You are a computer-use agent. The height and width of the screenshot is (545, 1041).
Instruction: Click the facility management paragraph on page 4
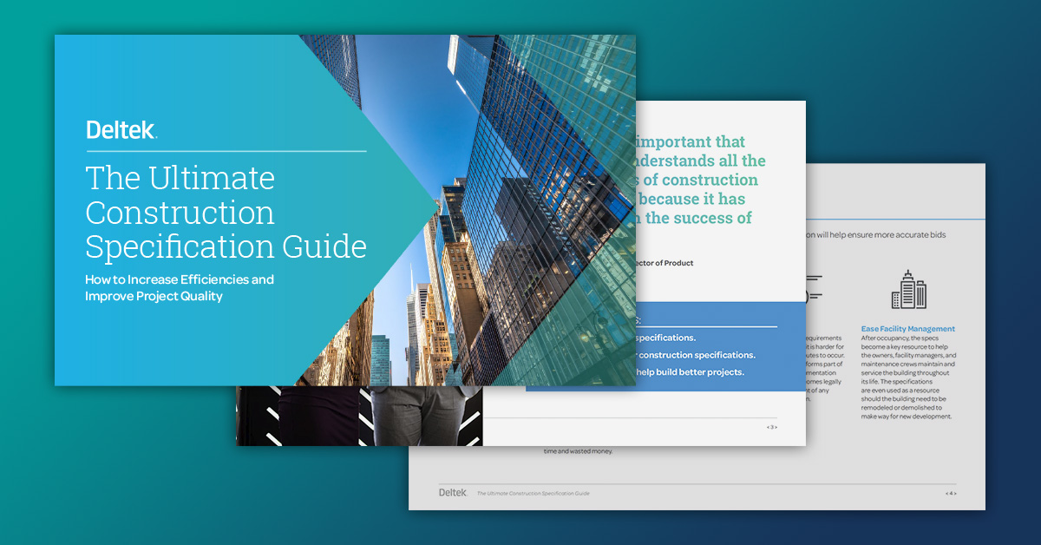tap(907, 378)
